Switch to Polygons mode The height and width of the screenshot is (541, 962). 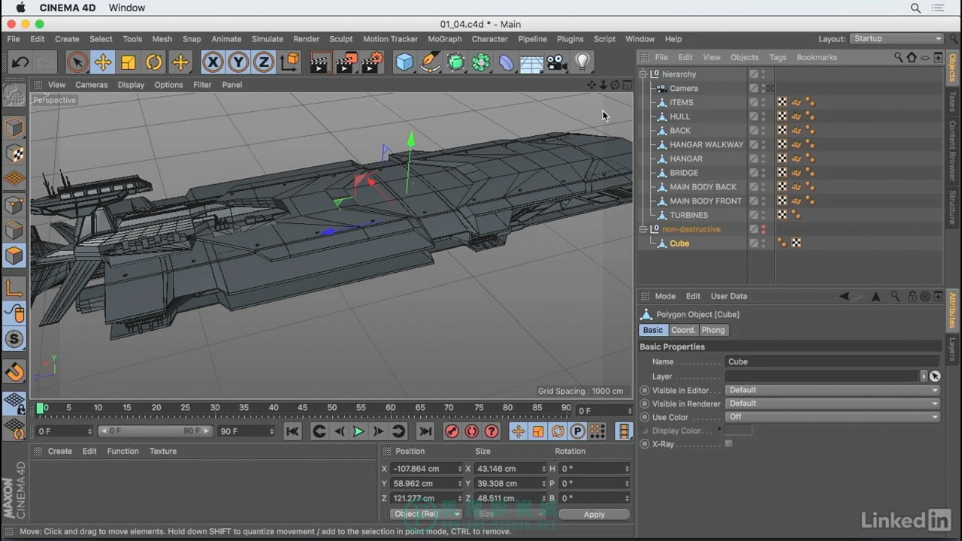click(14, 255)
